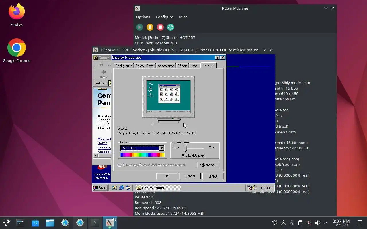Start emulation with the green play icon
The height and width of the screenshot is (229, 367).
click(140, 27)
